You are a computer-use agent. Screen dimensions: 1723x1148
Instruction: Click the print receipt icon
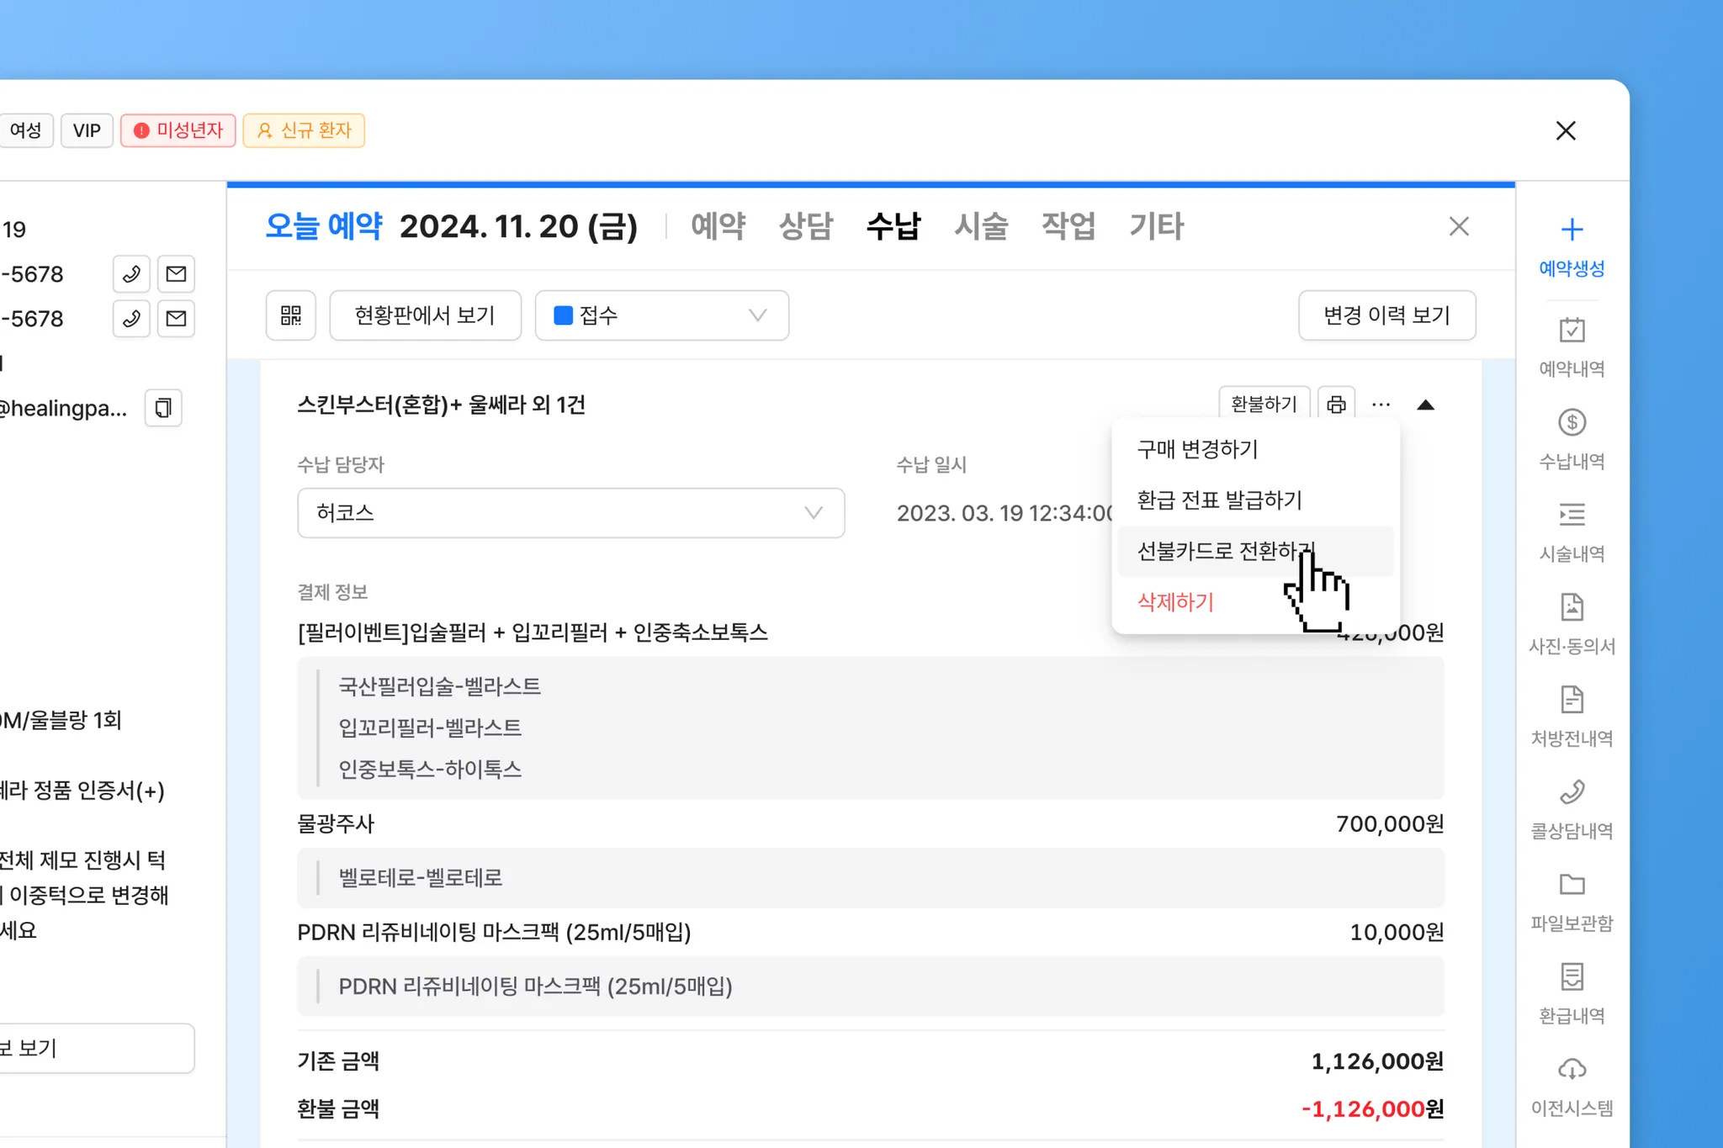point(1336,405)
